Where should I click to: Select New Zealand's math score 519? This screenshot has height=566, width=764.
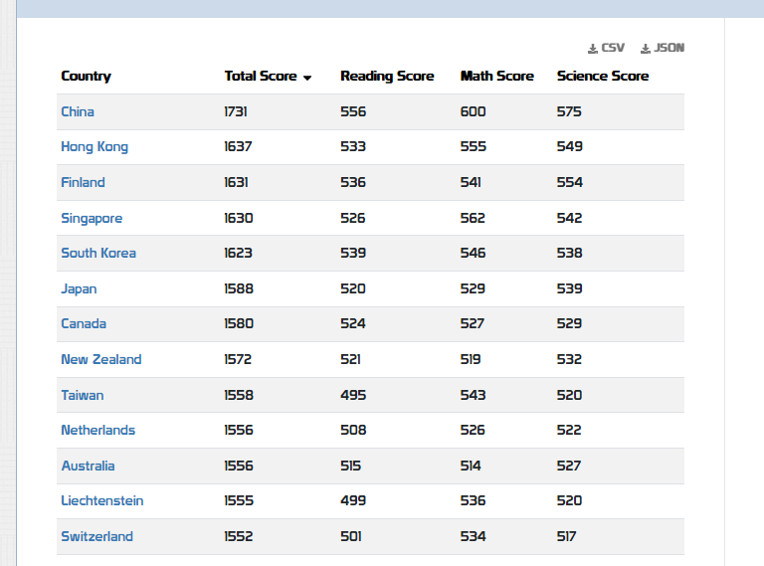[x=471, y=359]
